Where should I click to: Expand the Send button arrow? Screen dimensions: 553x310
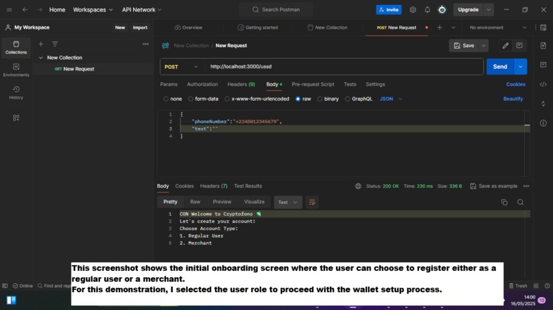pos(521,67)
